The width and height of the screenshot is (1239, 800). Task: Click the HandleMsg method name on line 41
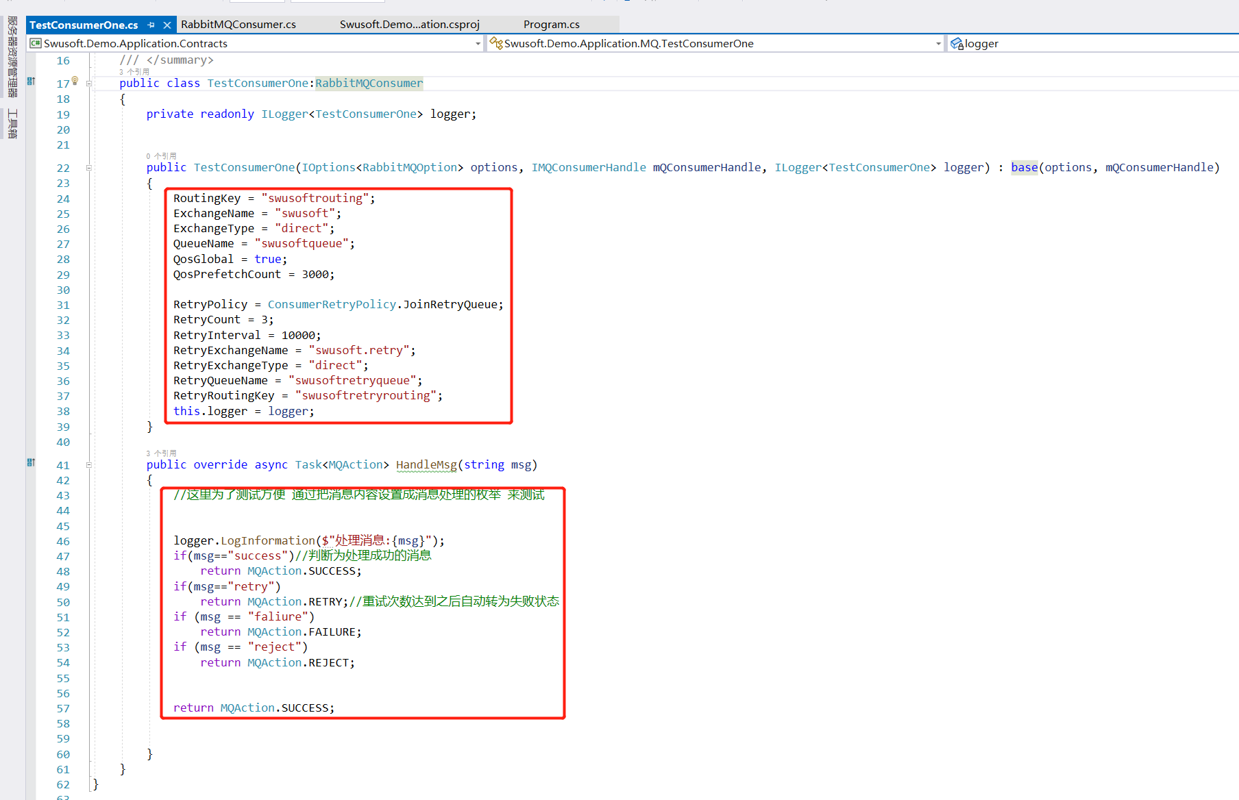tap(426, 464)
